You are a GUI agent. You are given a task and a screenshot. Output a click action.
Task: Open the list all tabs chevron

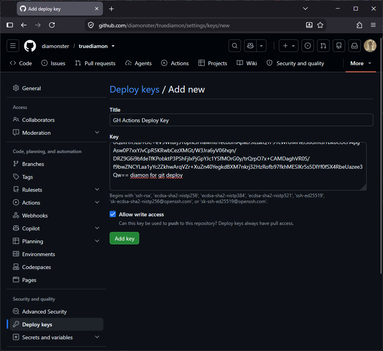[305, 9]
